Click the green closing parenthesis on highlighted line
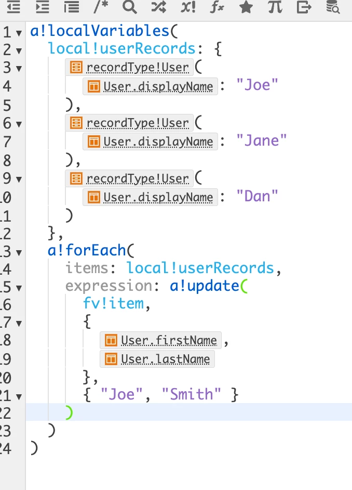 (x=69, y=412)
